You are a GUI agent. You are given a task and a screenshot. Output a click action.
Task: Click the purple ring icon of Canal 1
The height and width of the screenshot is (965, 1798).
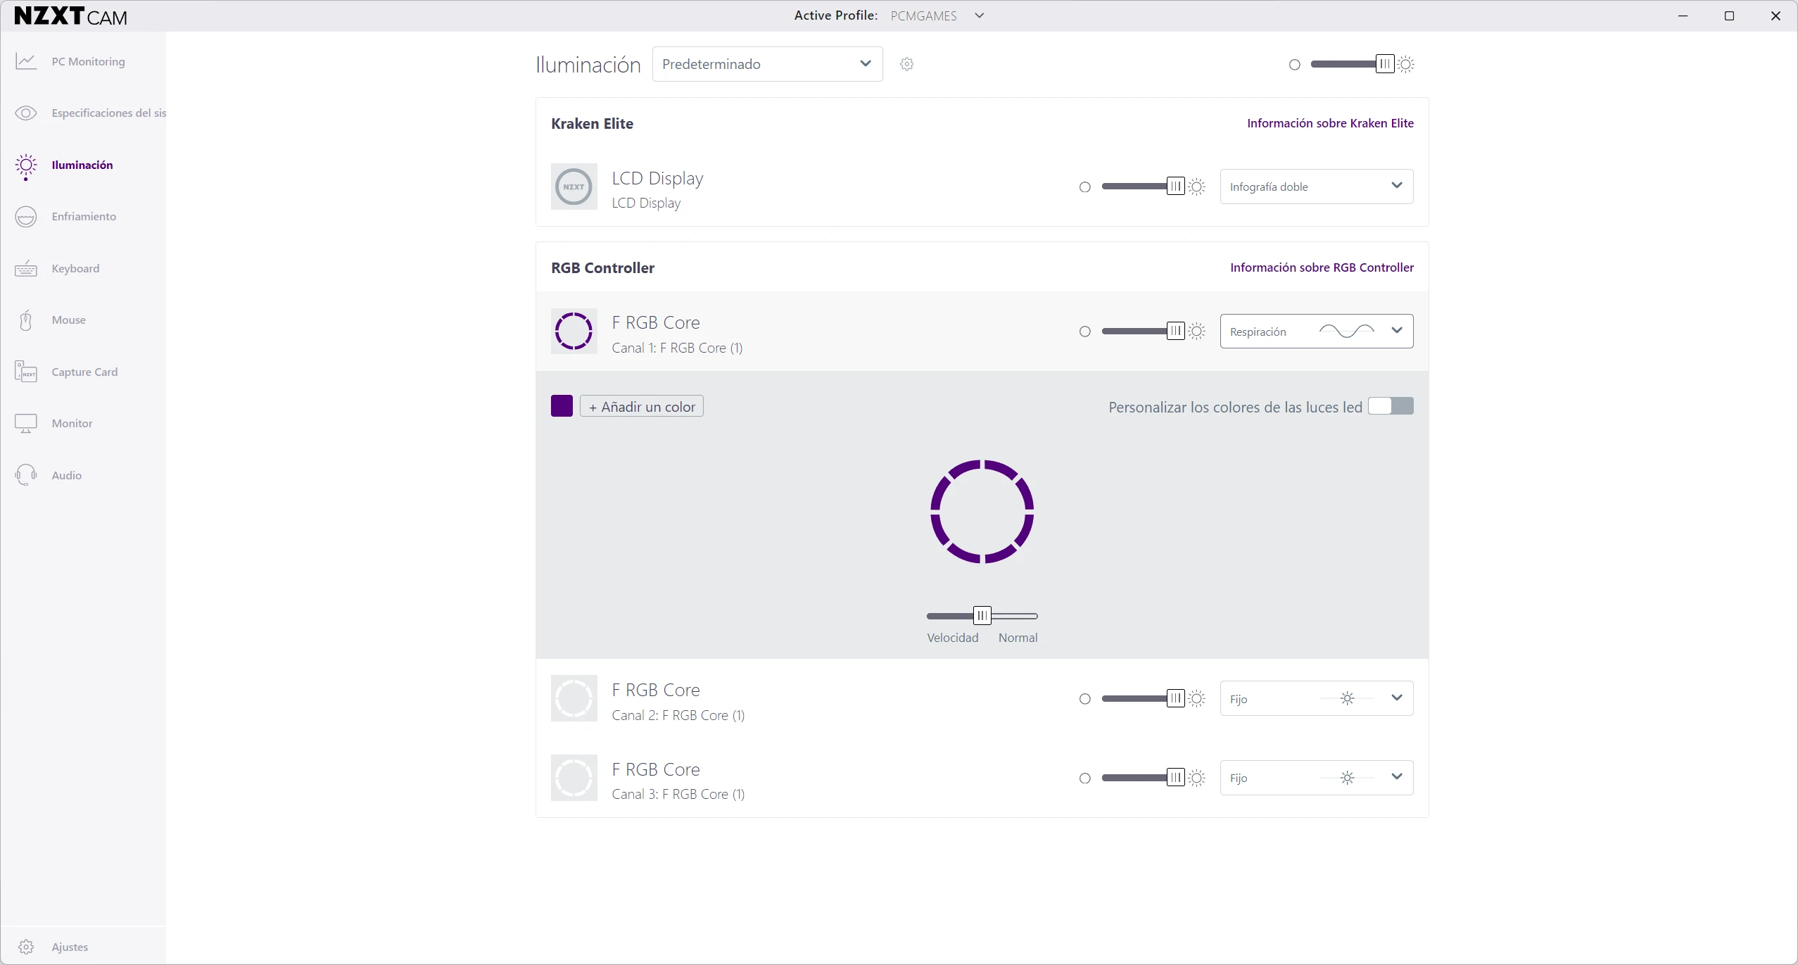point(574,331)
